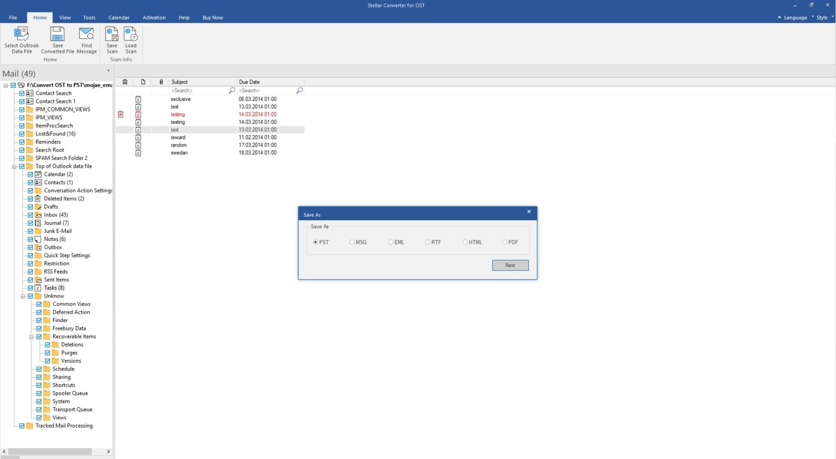Click the folder tree horizontal scrollbar
The height and width of the screenshot is (459, 836).
(50, 452)
